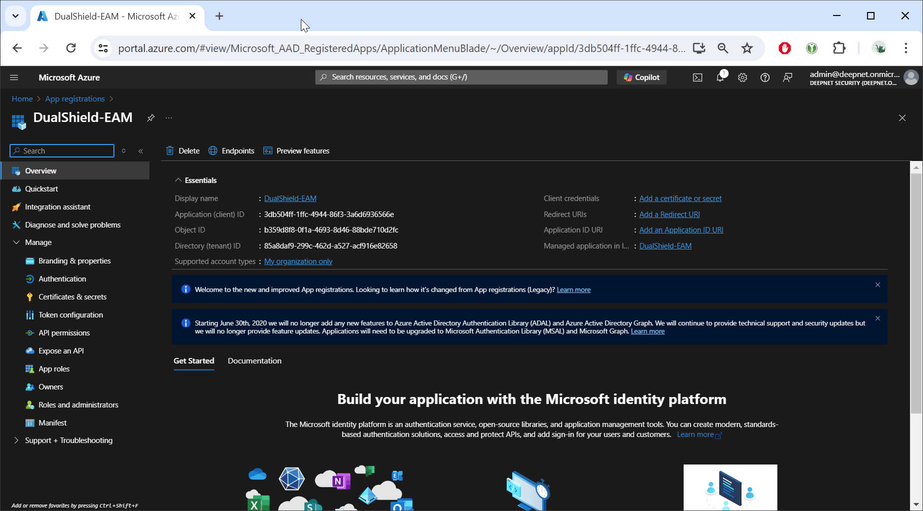The height and width of the screenshot is (511, 923).
Task: Open the Azure portal hamburger menu
Action: click(14, 77)
